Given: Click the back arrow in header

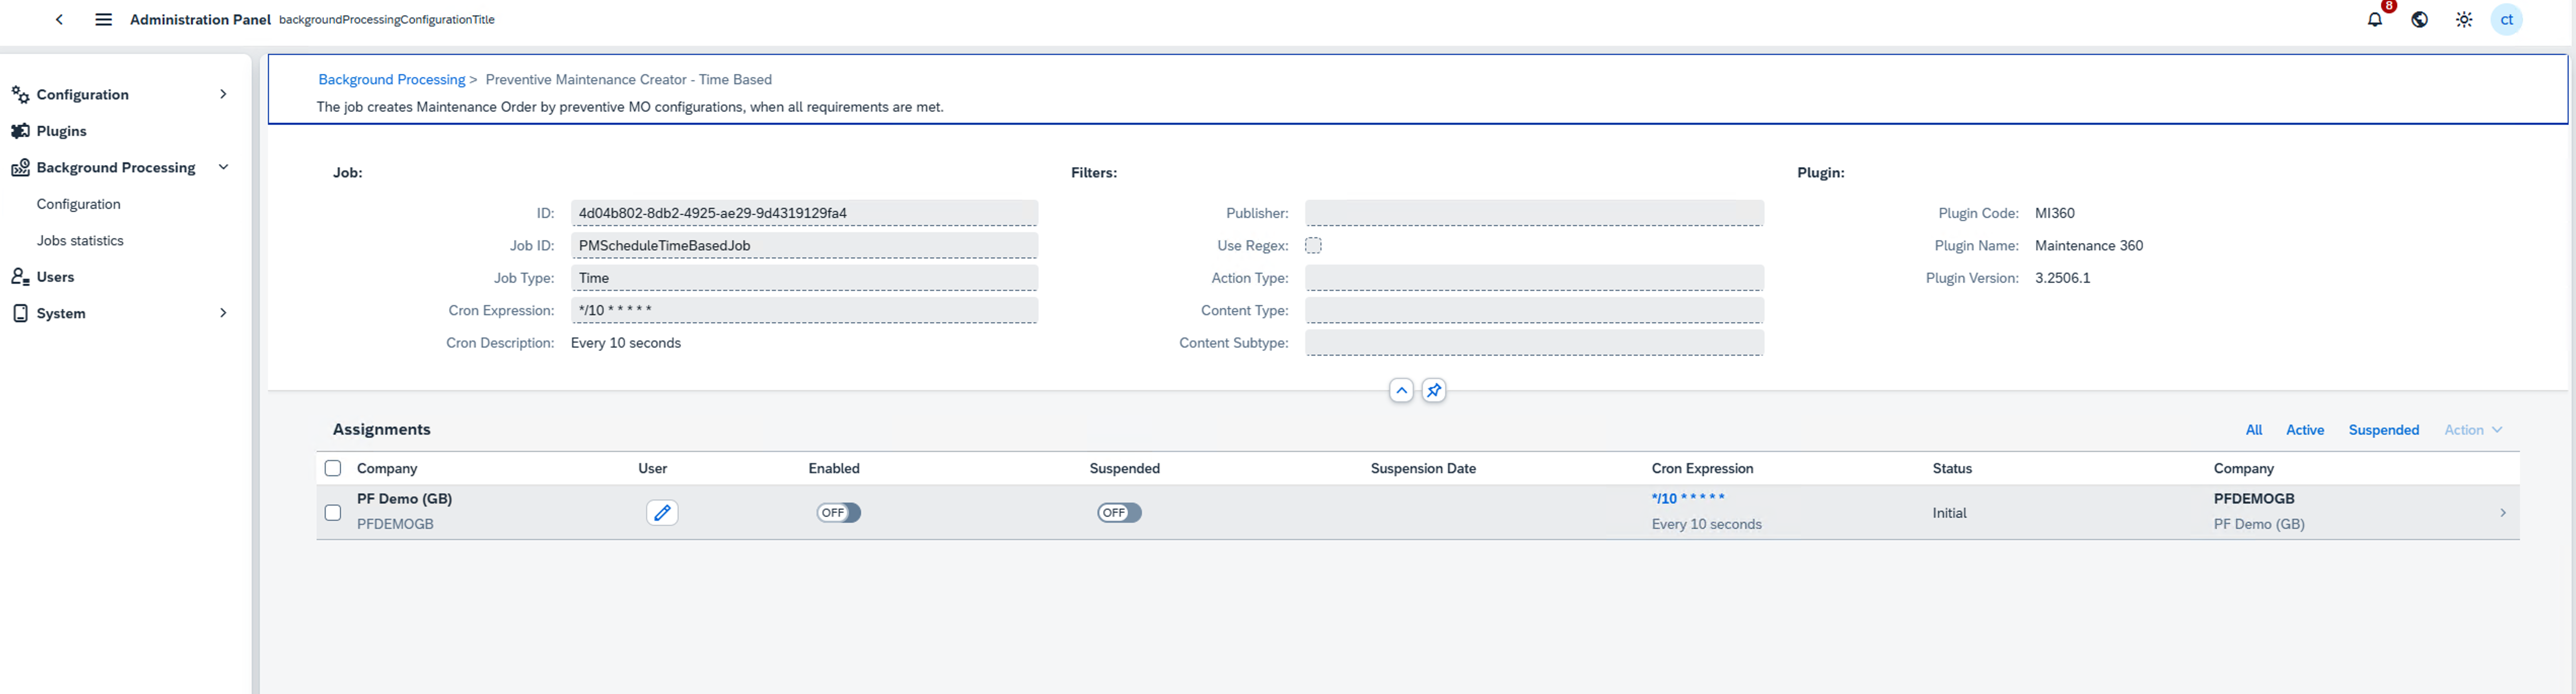Looking at the screenshot, I should click(60, 20).
